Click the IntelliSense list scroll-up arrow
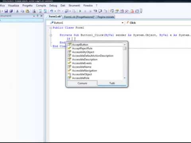 pyautogui.click(x=125, y=45)
